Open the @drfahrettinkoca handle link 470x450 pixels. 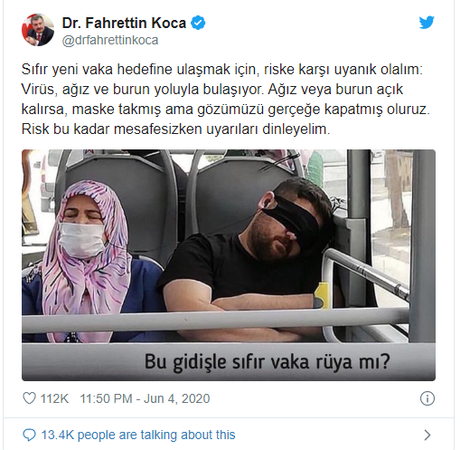[110, 40]
